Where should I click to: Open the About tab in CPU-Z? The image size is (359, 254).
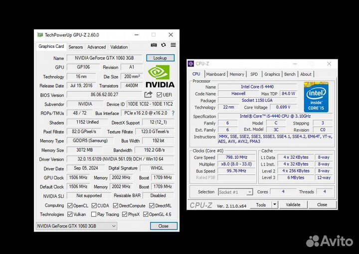point(306,74)
